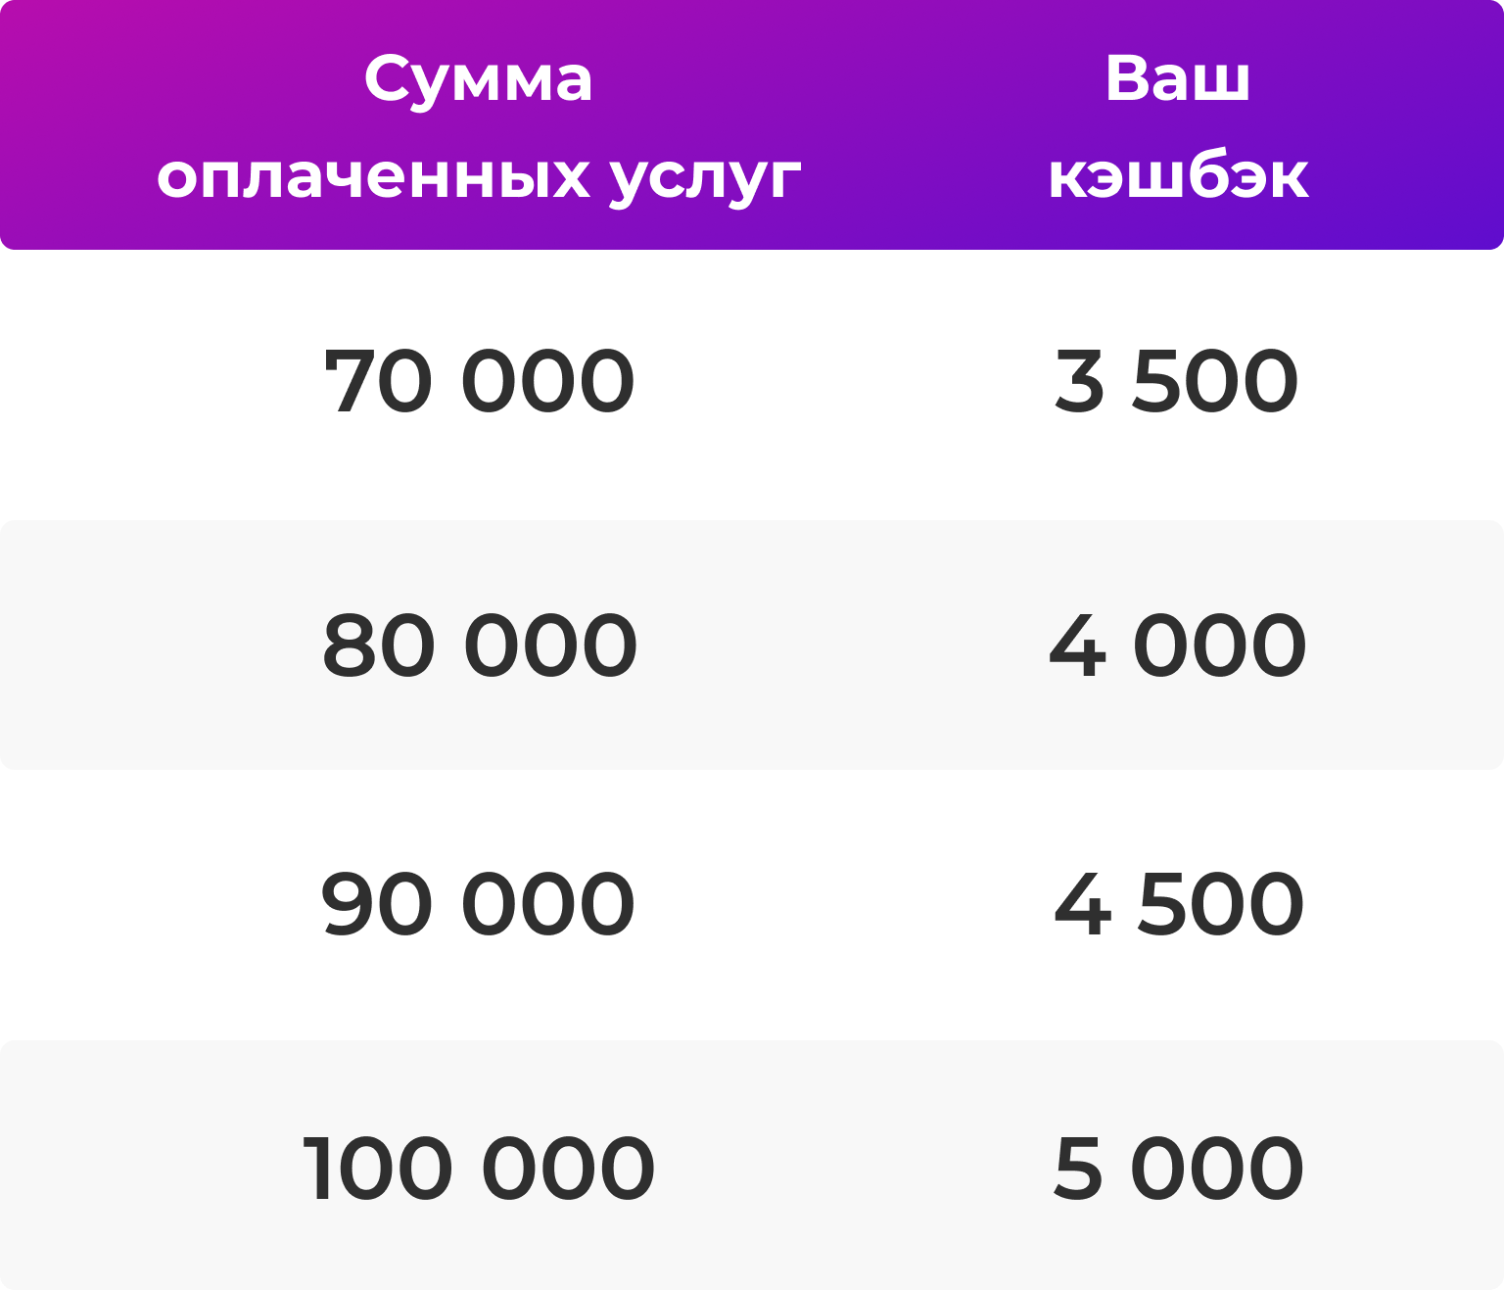1504x1290 pixels.
Task: Click the gray row containing 80 000
Action: point(752,645)
